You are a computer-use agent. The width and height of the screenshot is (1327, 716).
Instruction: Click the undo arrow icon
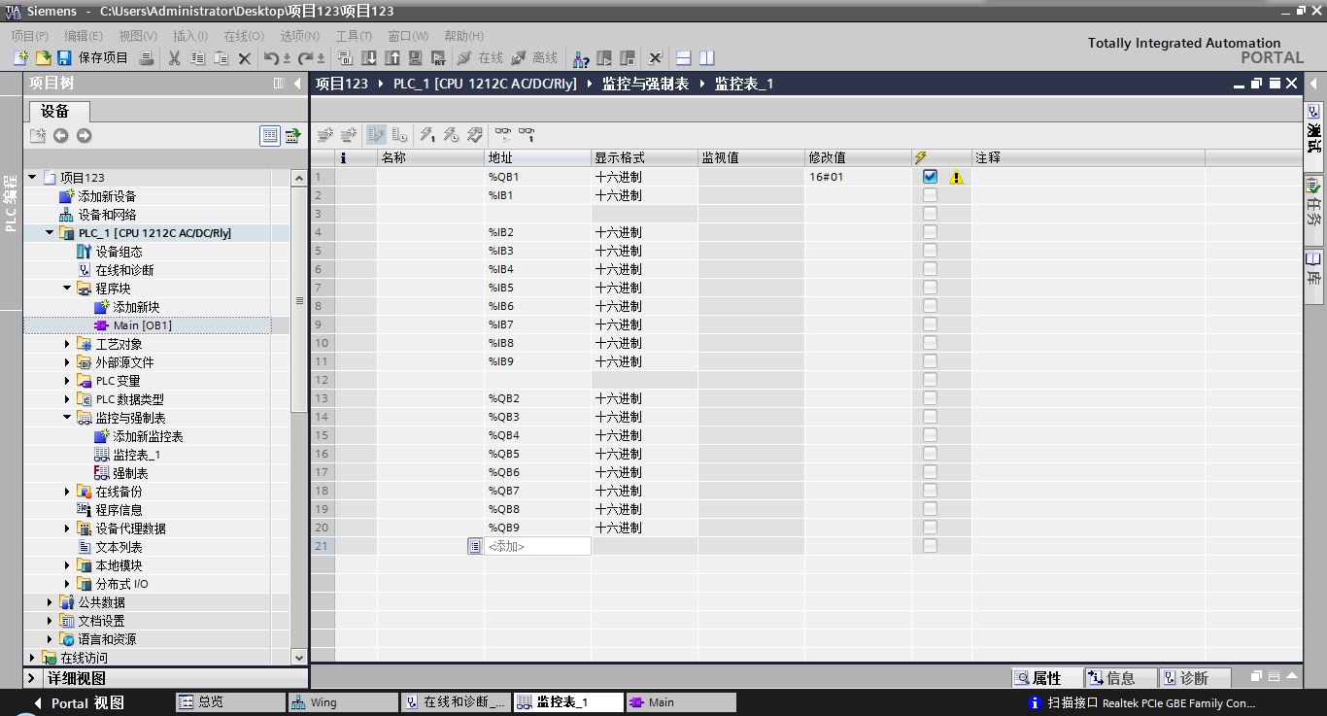tap(272, 58)
